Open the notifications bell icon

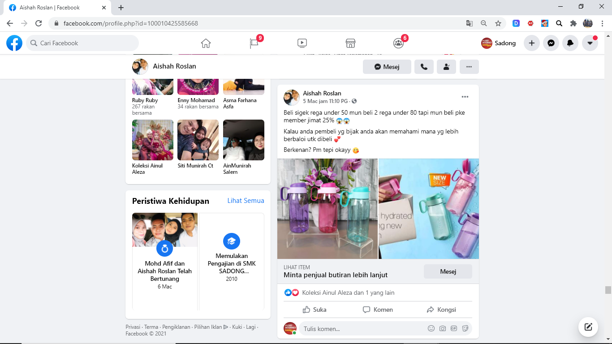pos(570,43)
